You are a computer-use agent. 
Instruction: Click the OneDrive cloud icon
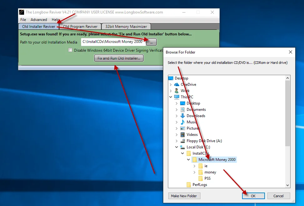[x=177, y=85]
